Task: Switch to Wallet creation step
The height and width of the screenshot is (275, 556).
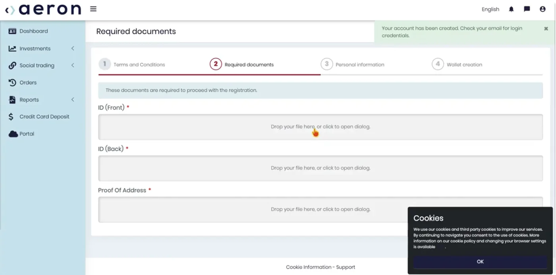Action: (x=464, y=65)
